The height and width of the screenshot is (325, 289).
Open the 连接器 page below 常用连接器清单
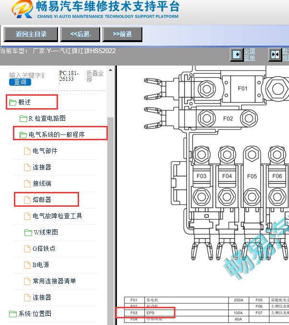pyautogui.click(x=42, y=297)
